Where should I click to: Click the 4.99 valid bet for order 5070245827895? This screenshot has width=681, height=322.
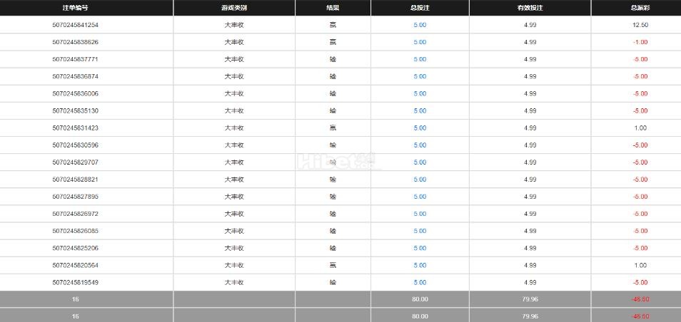[530, 197]
